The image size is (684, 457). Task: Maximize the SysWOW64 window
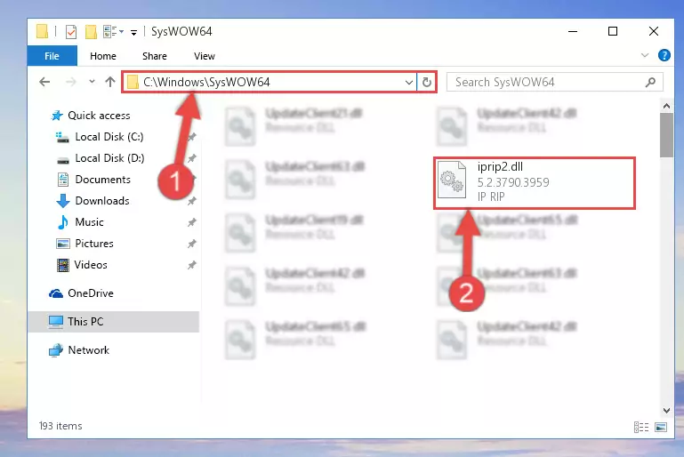point(613,31)
